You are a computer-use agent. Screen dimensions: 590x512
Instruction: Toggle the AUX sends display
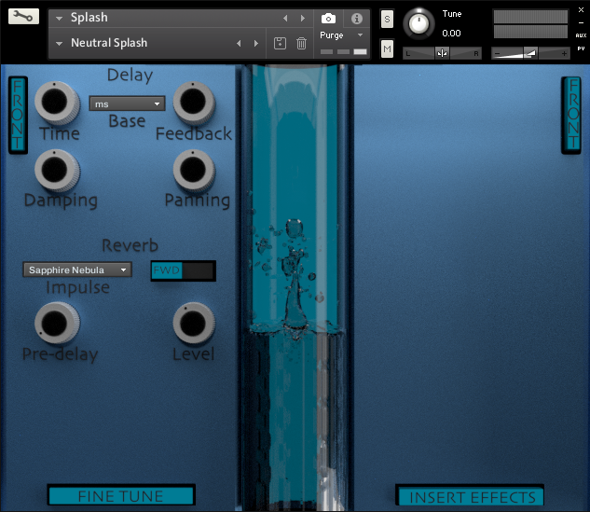581,35
